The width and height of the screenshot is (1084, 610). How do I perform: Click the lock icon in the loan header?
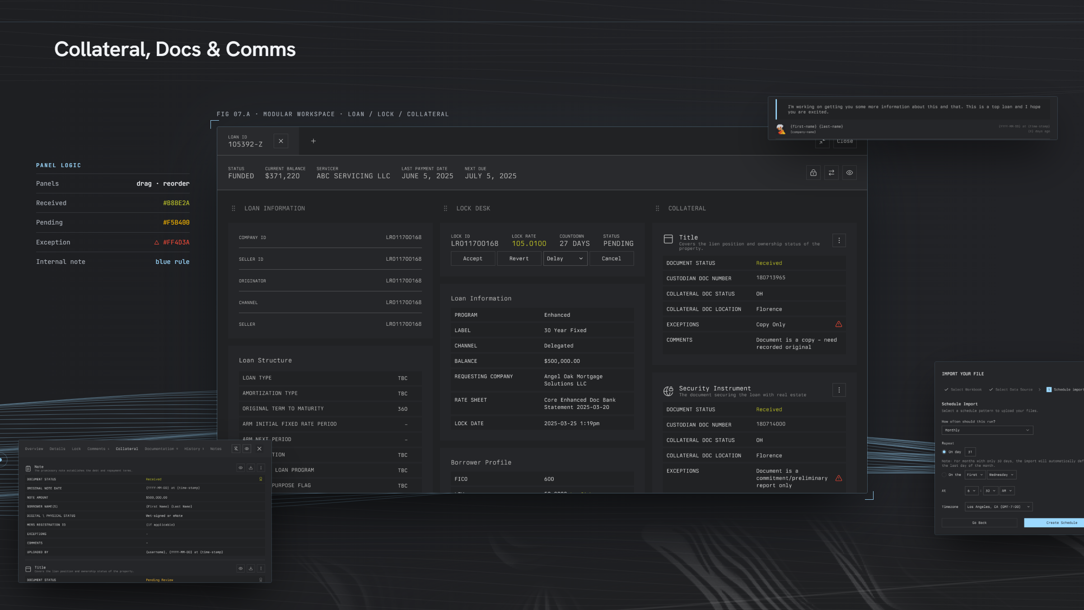coord(813,173)
